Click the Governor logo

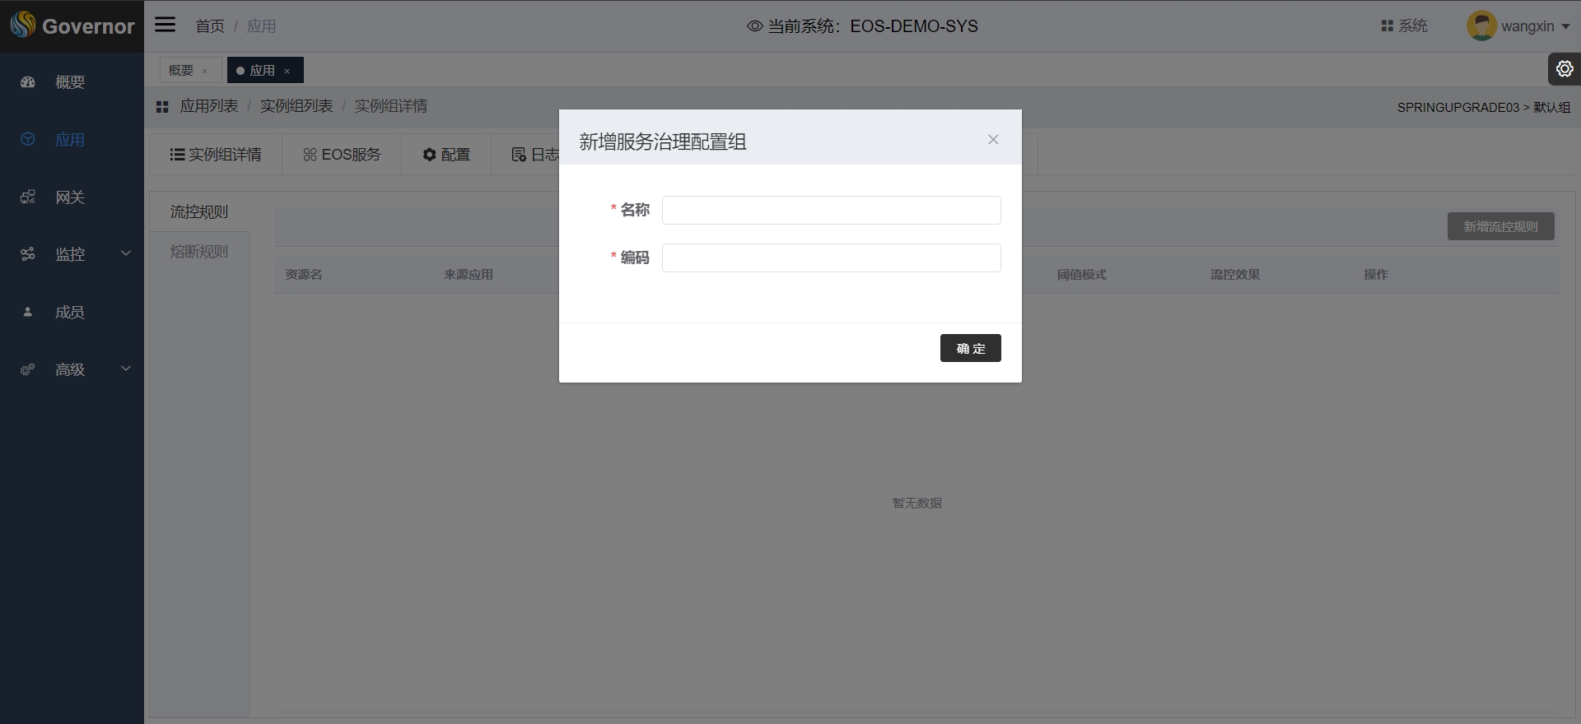tap(72, 26)
